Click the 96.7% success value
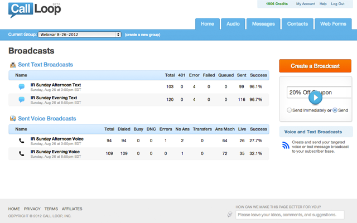357x223 pixels. (x=255, y=100)
